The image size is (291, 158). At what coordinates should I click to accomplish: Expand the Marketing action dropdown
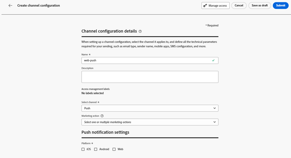coord(150,122)
